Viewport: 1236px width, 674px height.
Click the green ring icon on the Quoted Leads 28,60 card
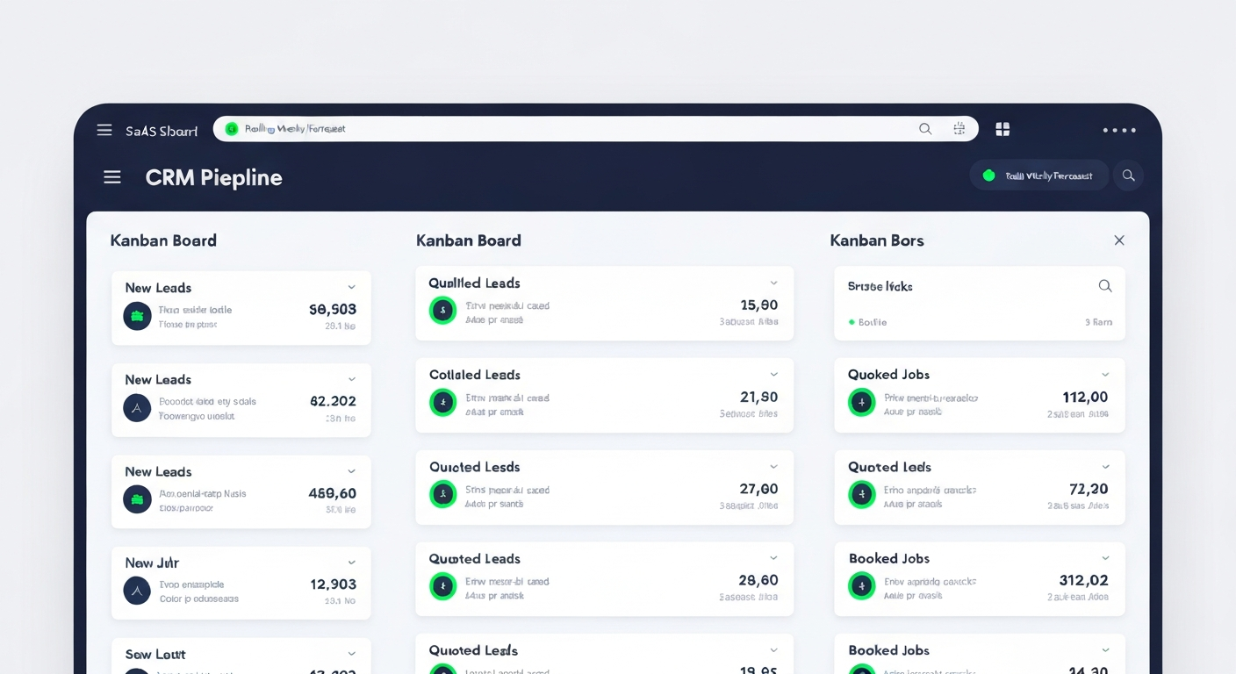click(x=443, y=586)
